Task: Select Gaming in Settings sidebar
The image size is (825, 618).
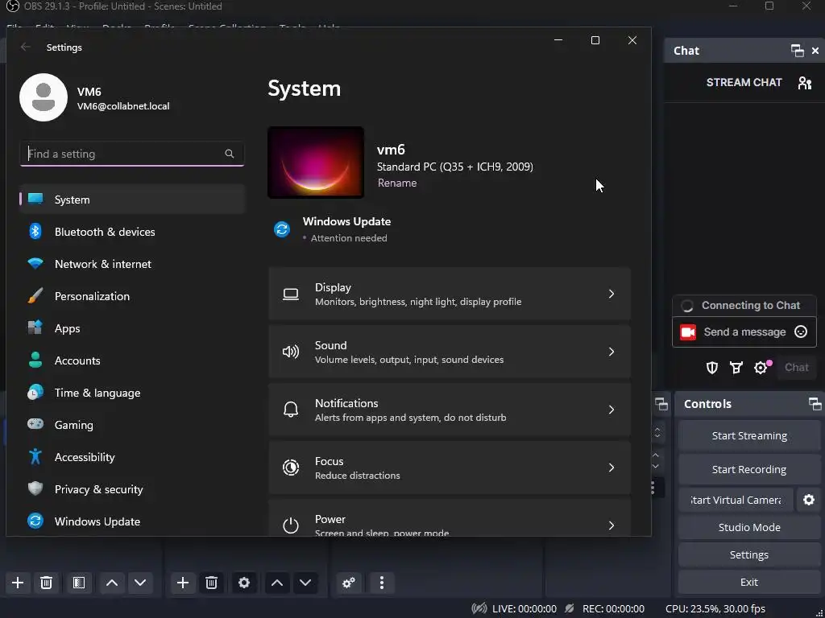Action: click(x=132, y=425)
